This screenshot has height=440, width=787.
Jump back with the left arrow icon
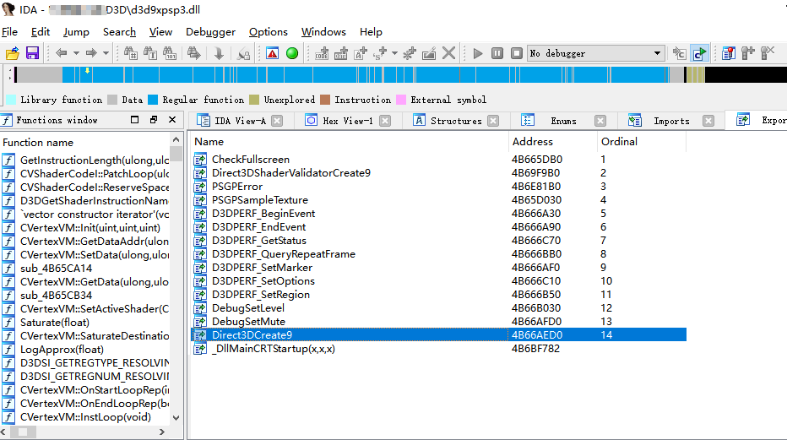click(x=62, y=53)
